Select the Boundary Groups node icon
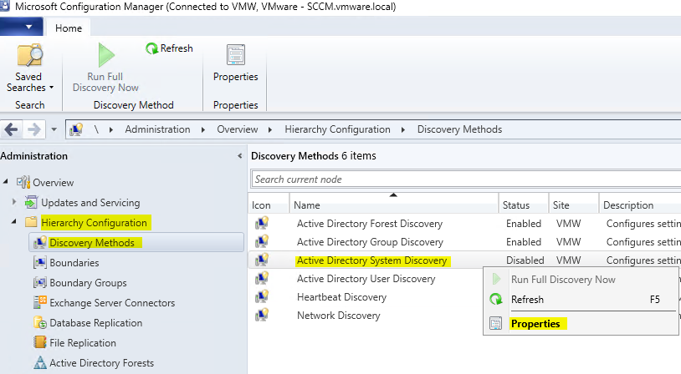 [x=39, y=283]
